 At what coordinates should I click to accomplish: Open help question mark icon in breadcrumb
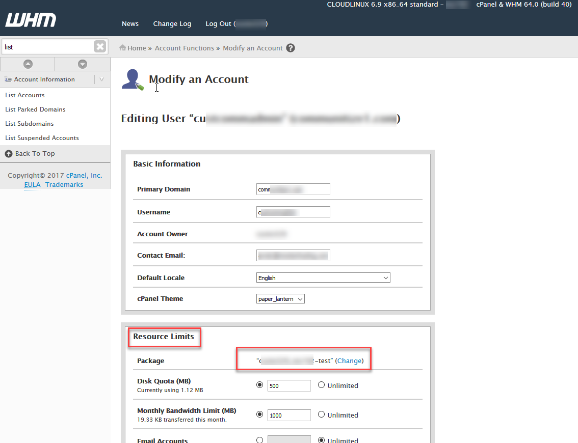coord(291,48)
